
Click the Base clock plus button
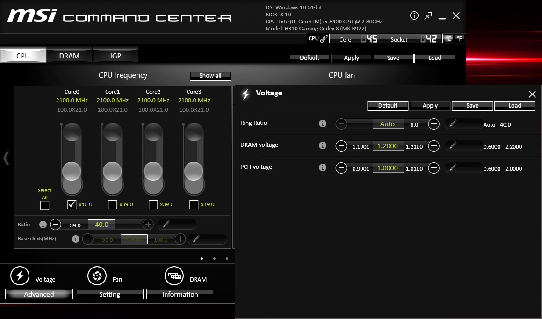coord(180,239)
